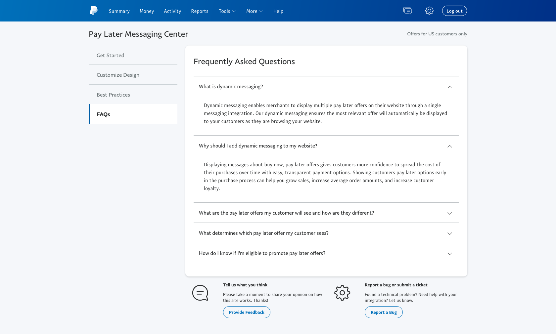Click 'Report a bug or submit a ticket' heading
This screenshot has height=334, width=556.
pos(396,285)
